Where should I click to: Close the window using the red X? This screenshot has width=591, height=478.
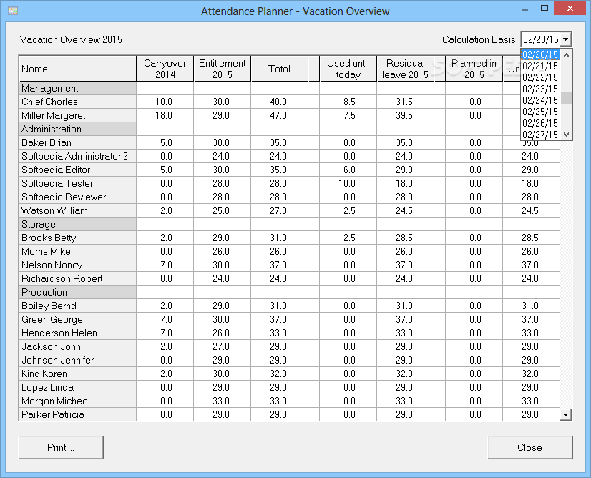tap(570, 9)
